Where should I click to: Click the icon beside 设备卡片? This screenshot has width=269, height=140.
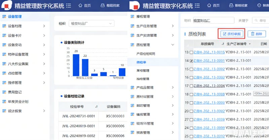4,36
